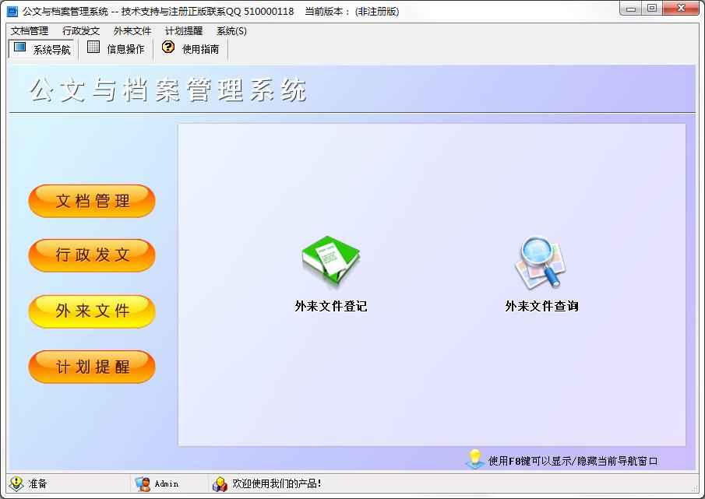Select the 系统导航 toolbar button
Viewport: 705px width, 499px height.
42,48
